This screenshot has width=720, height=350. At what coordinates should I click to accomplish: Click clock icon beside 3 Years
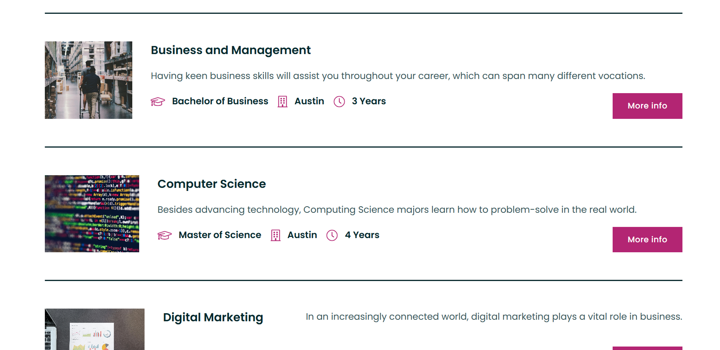click(339, 102)
